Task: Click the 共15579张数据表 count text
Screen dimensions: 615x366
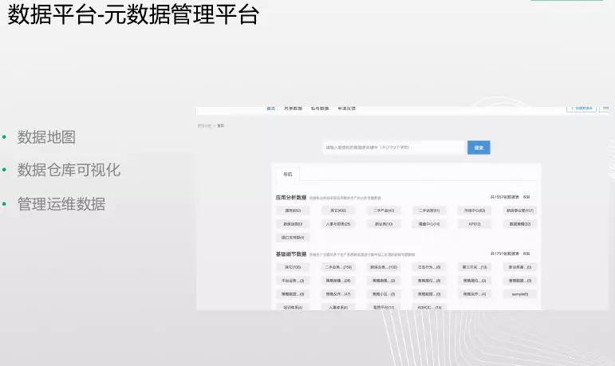Action: point(505,197)
